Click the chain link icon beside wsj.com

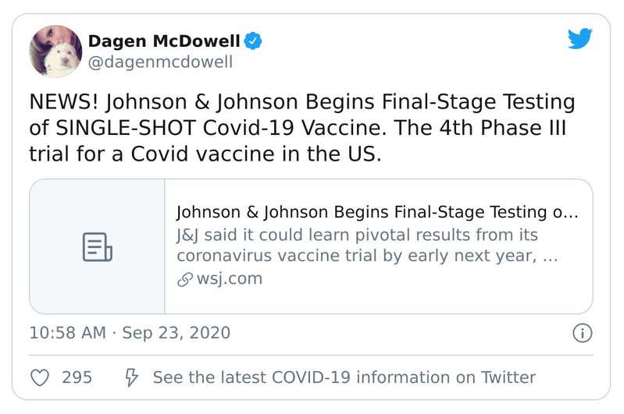[184, 278]
